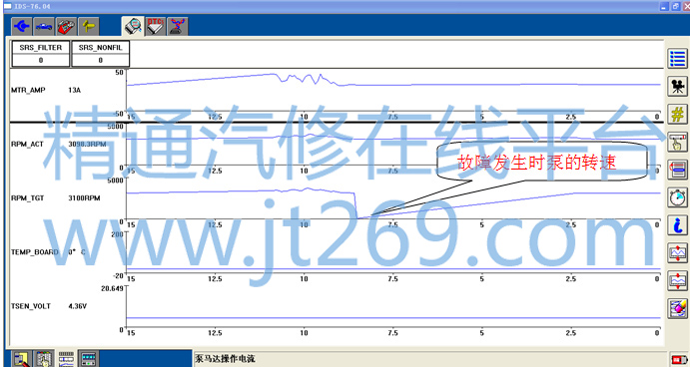The height and width of the screenshot is (367, 690).
Task: Select the yellow signpost navigation tab
Action: pyautogui.click(x=89, y=26)
